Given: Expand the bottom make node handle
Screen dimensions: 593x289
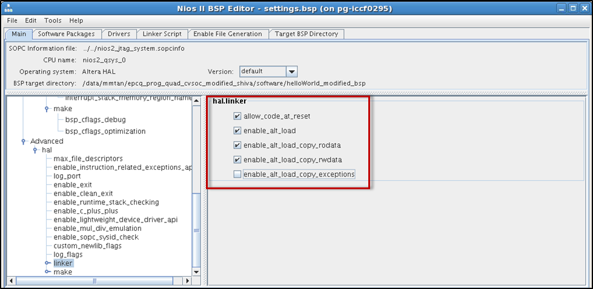Looking at the screenshot, I should point(47,271).
